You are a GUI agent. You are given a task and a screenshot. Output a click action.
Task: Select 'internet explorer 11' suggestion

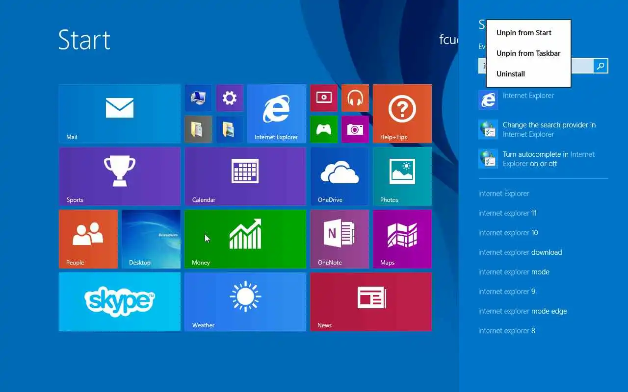(507, 213)
